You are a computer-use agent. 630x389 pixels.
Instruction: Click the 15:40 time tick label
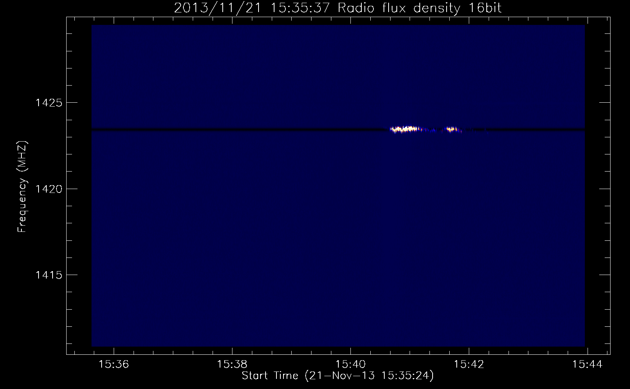[x=350, y=364]
